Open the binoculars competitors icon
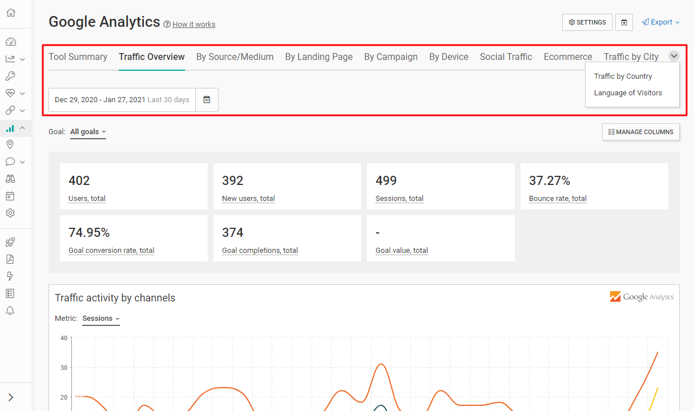 point(10,179)
